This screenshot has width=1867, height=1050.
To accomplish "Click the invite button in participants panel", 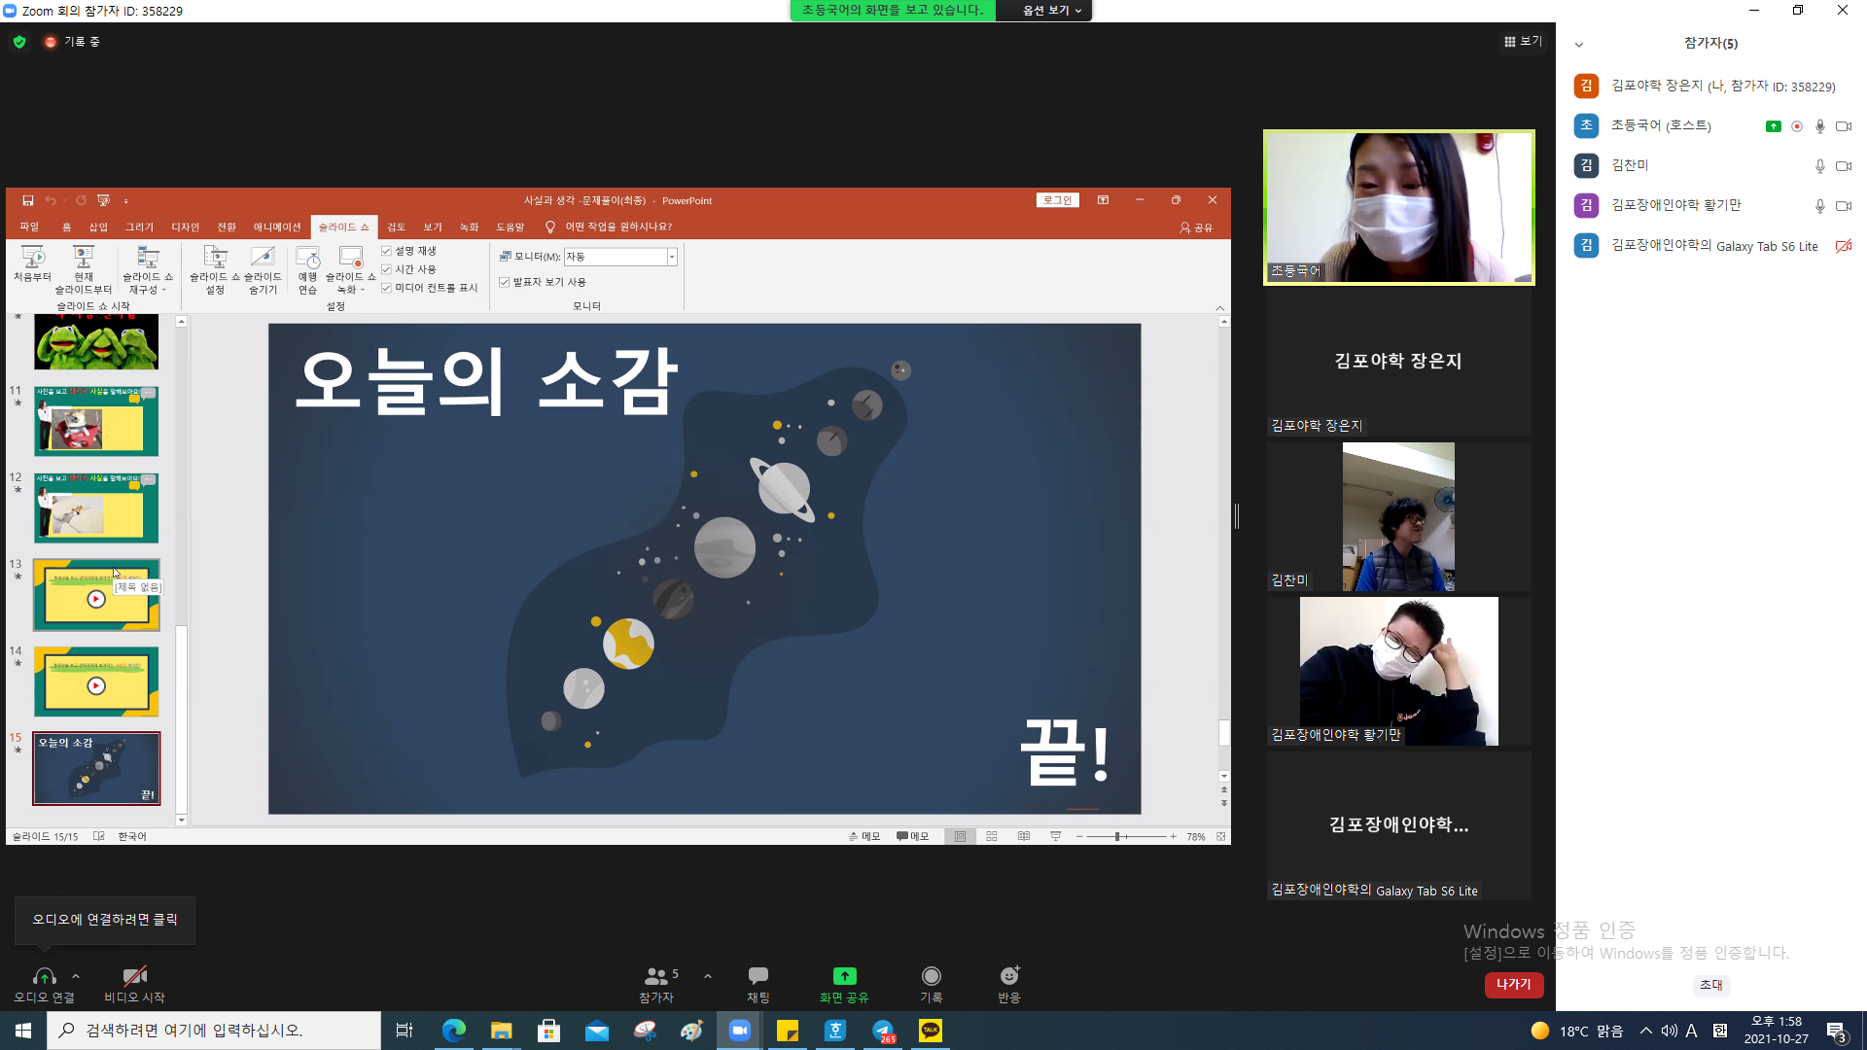I will (x=1711, y=985).
